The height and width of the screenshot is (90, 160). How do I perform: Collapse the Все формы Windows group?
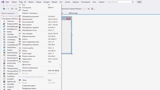(x=2, y=19)
